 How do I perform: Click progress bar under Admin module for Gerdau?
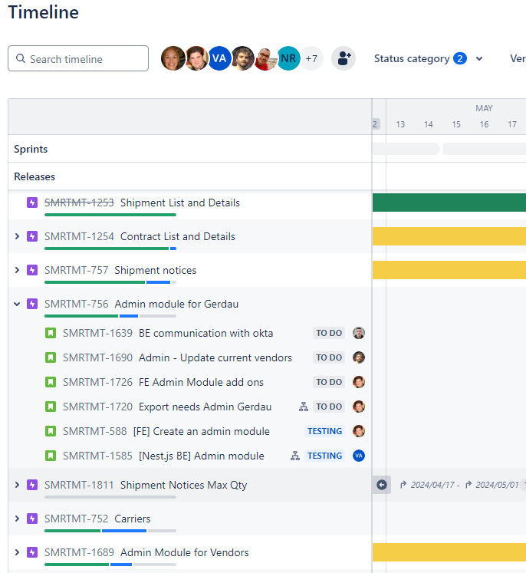point(110,316)
